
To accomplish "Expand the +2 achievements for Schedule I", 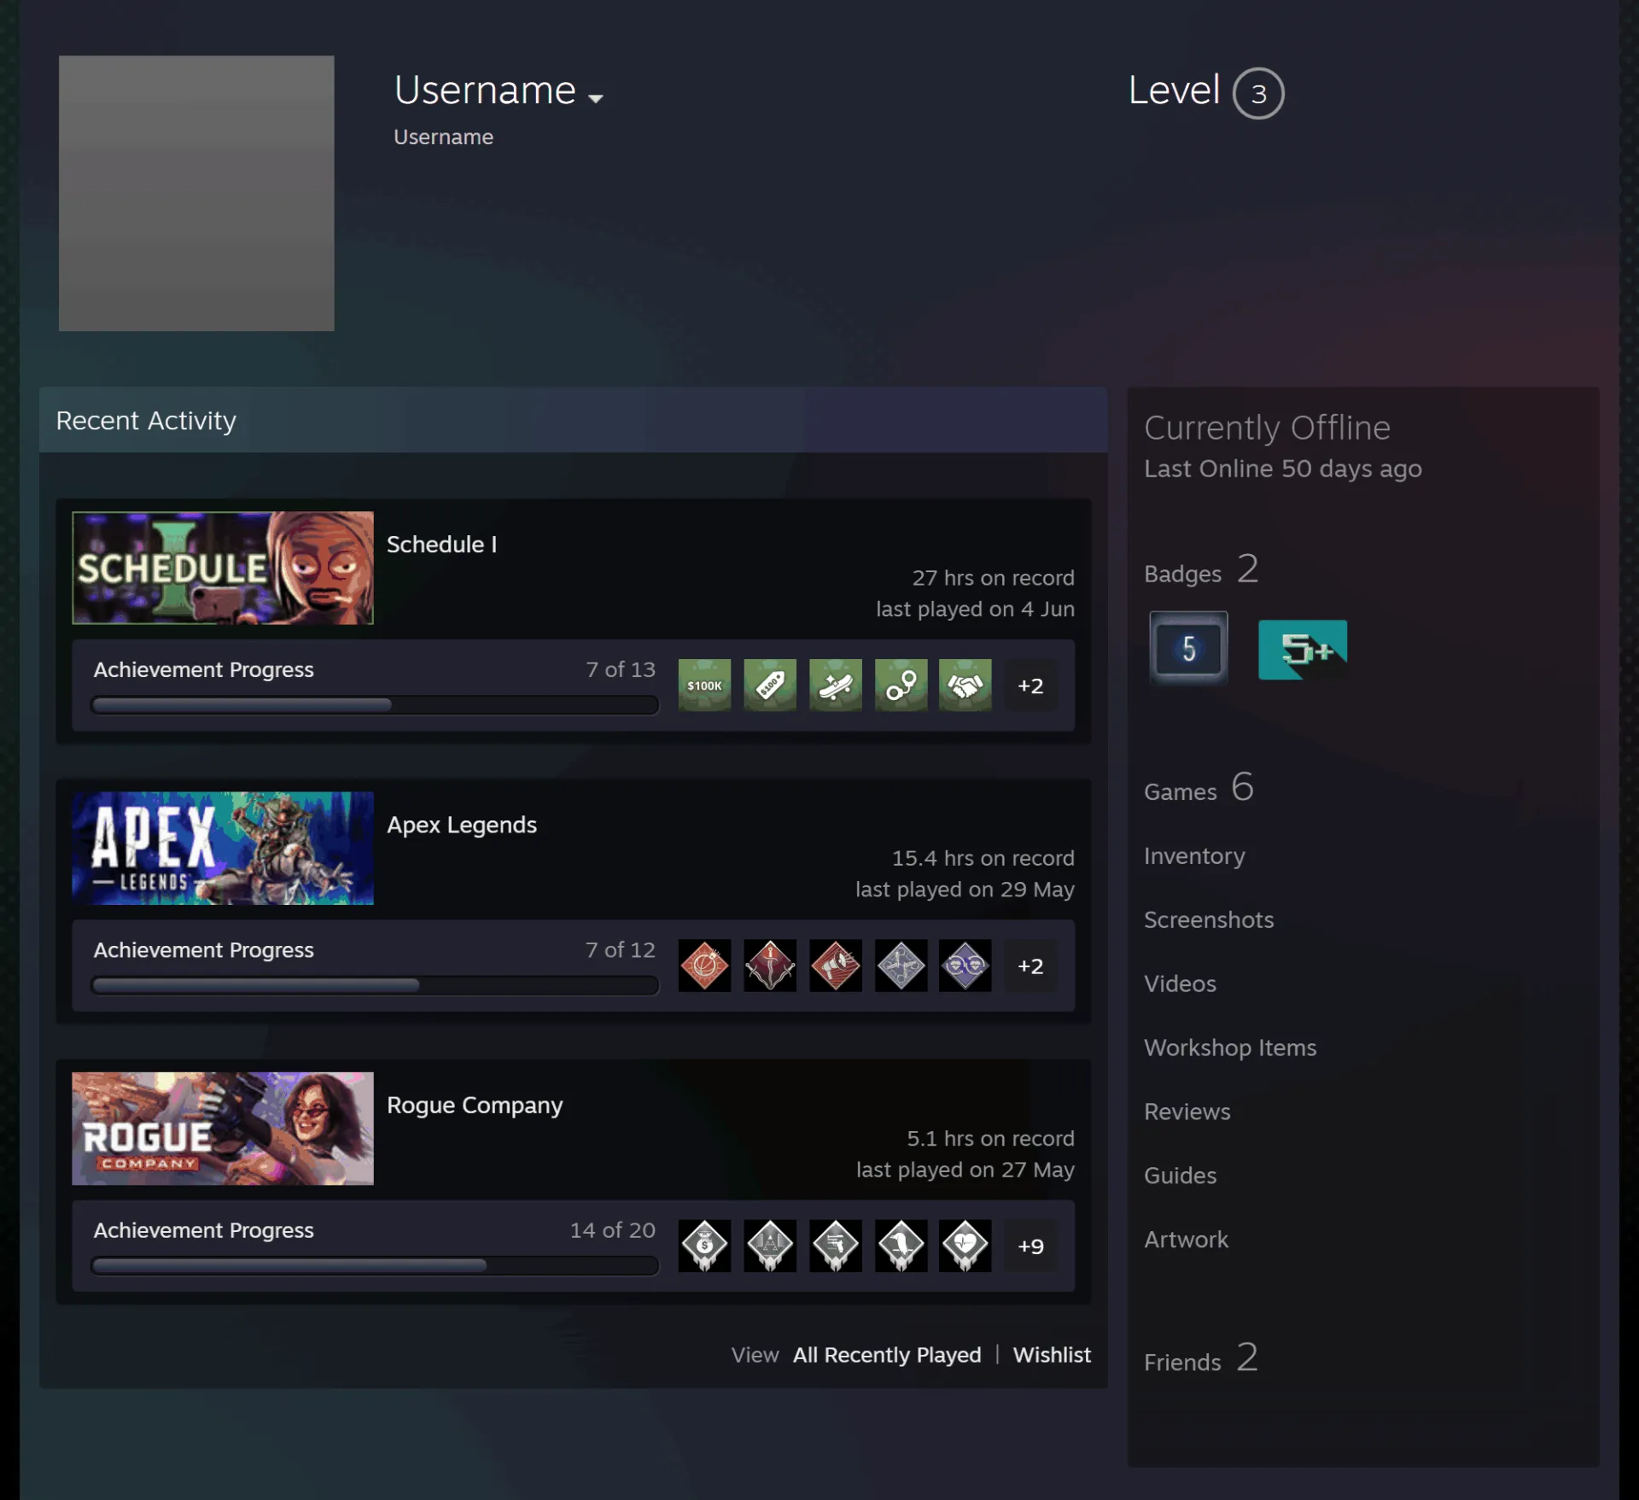I will point(1030,685).
